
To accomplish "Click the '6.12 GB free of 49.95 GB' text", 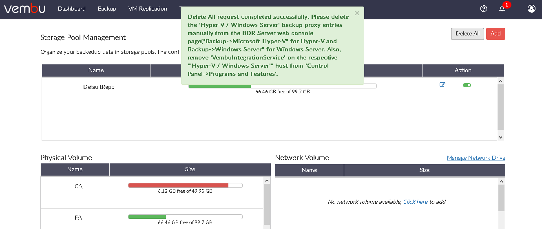I will pyautogui.click(x=185, y=191).
